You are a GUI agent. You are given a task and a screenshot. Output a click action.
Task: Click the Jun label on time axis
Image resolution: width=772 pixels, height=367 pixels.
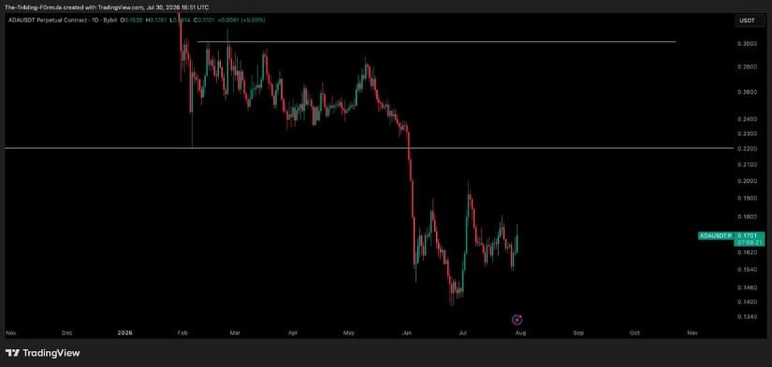point(407,332)
